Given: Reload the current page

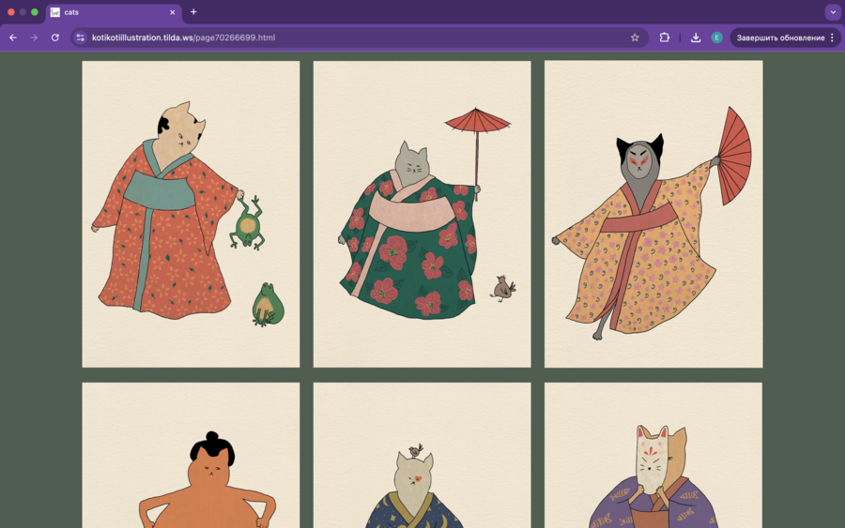Looking at the screenshot, I should click(55, 38).
